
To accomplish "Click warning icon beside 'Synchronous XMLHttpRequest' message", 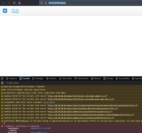I will (2, 121).
